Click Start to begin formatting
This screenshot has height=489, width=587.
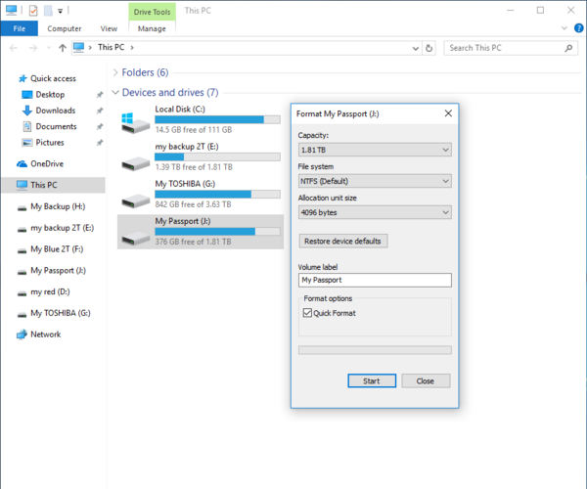(x=372, y=380)
